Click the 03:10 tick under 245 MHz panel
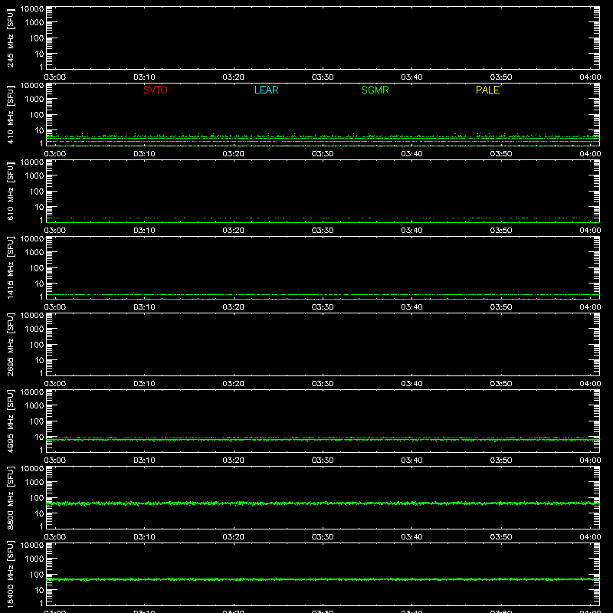This screenshot has width=613, height=613. coord(144,77)
